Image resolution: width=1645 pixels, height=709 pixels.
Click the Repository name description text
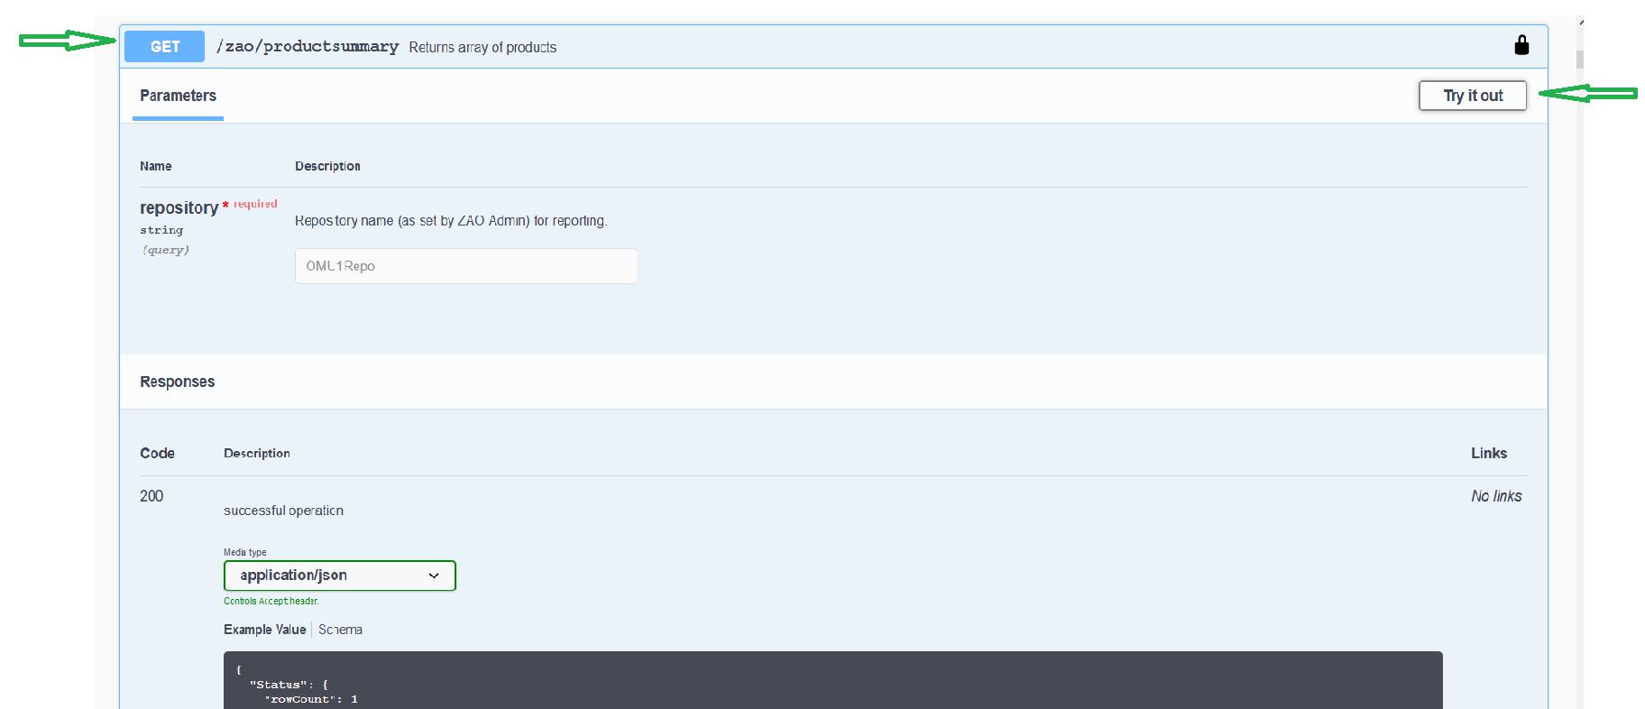pos(451,221)
